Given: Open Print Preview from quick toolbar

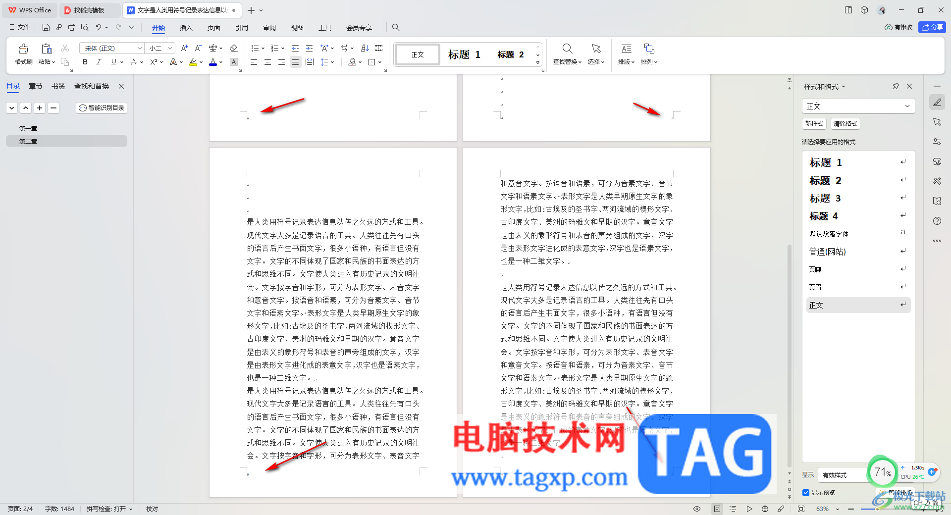Looking at the screenshot, I should click(x=85, y=27).
